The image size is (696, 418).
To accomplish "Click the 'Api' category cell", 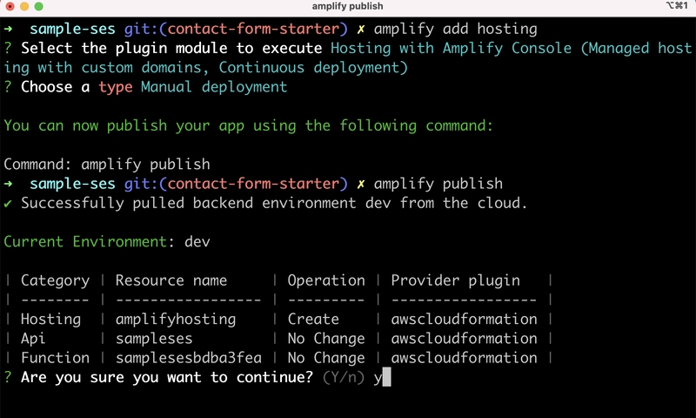I will pyautogui.click(x=33, y=339).
